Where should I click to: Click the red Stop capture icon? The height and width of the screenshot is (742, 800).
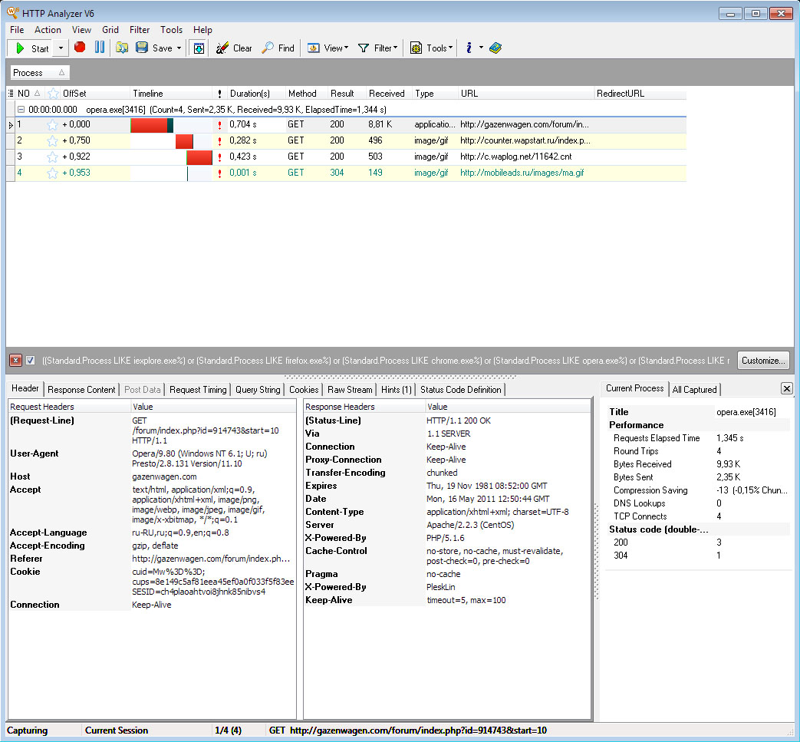80,48
